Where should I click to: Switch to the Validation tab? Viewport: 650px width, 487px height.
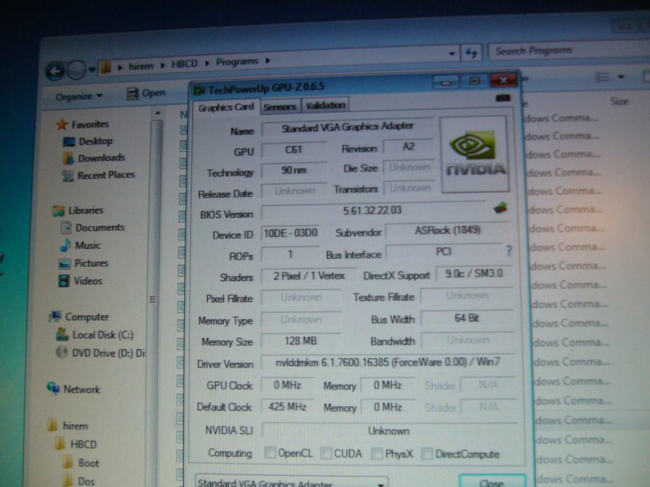(x=326, y=106)
